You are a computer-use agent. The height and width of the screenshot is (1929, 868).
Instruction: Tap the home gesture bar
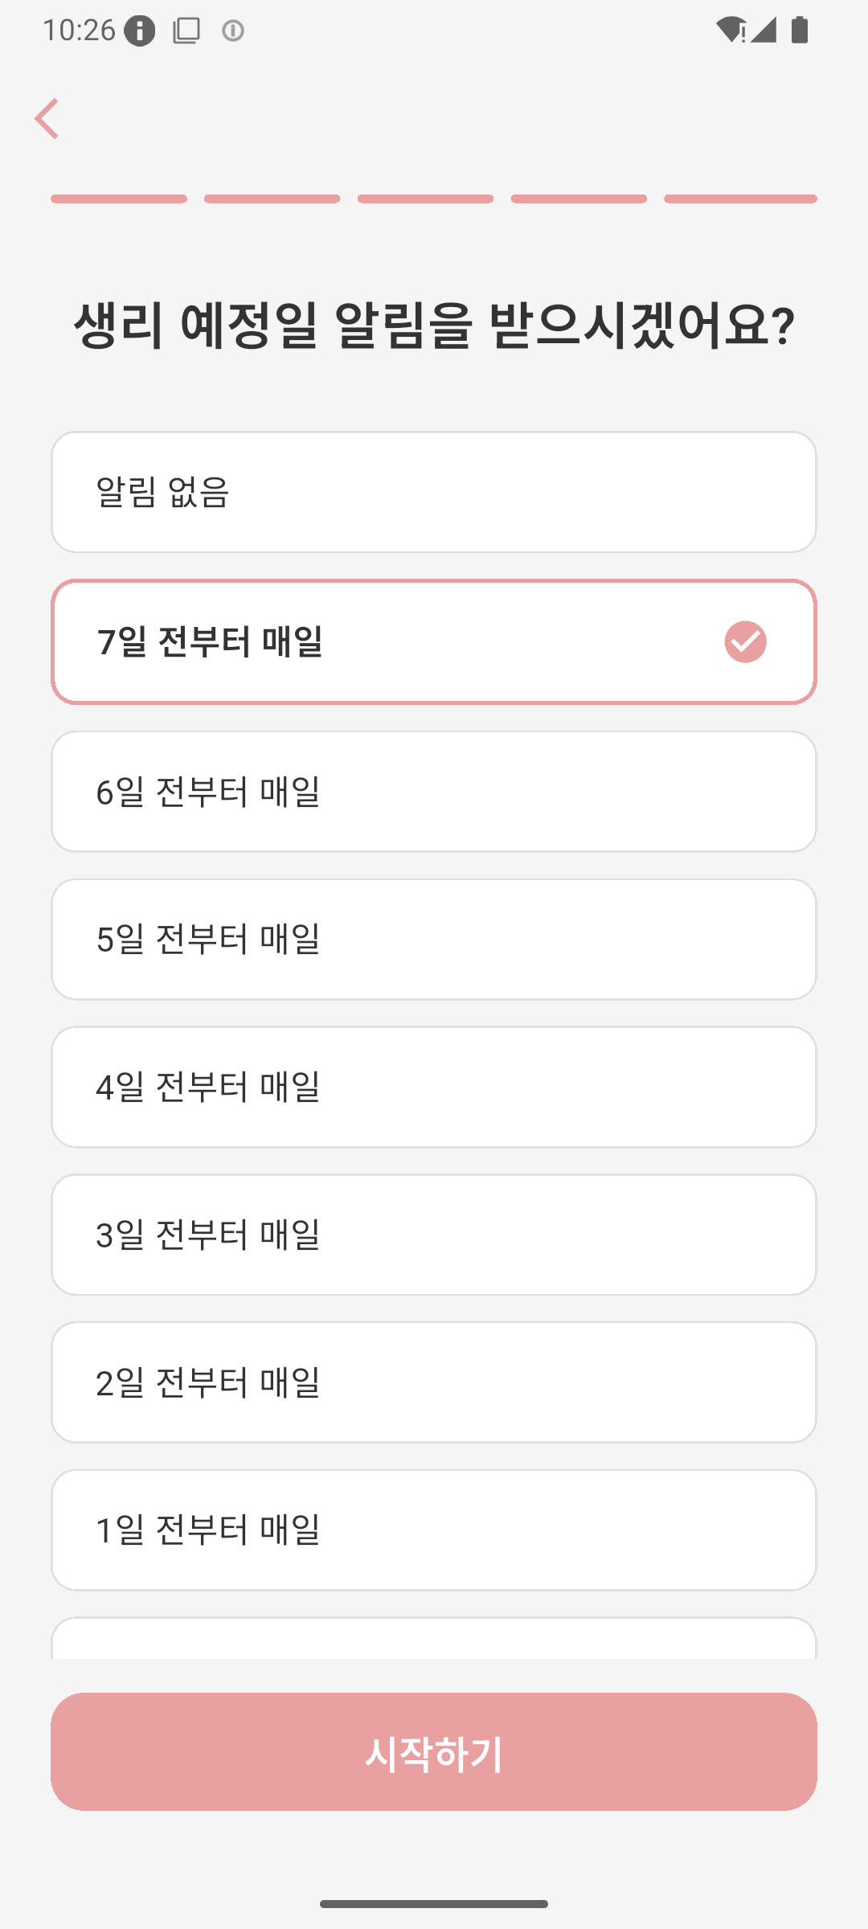[x=434, y=1904]
